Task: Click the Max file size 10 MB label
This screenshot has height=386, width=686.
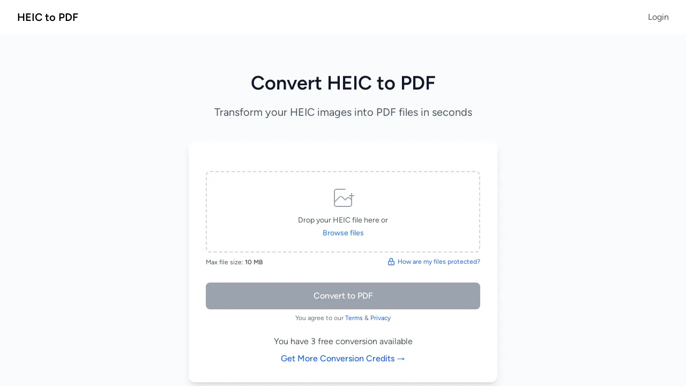Action: 234,262
